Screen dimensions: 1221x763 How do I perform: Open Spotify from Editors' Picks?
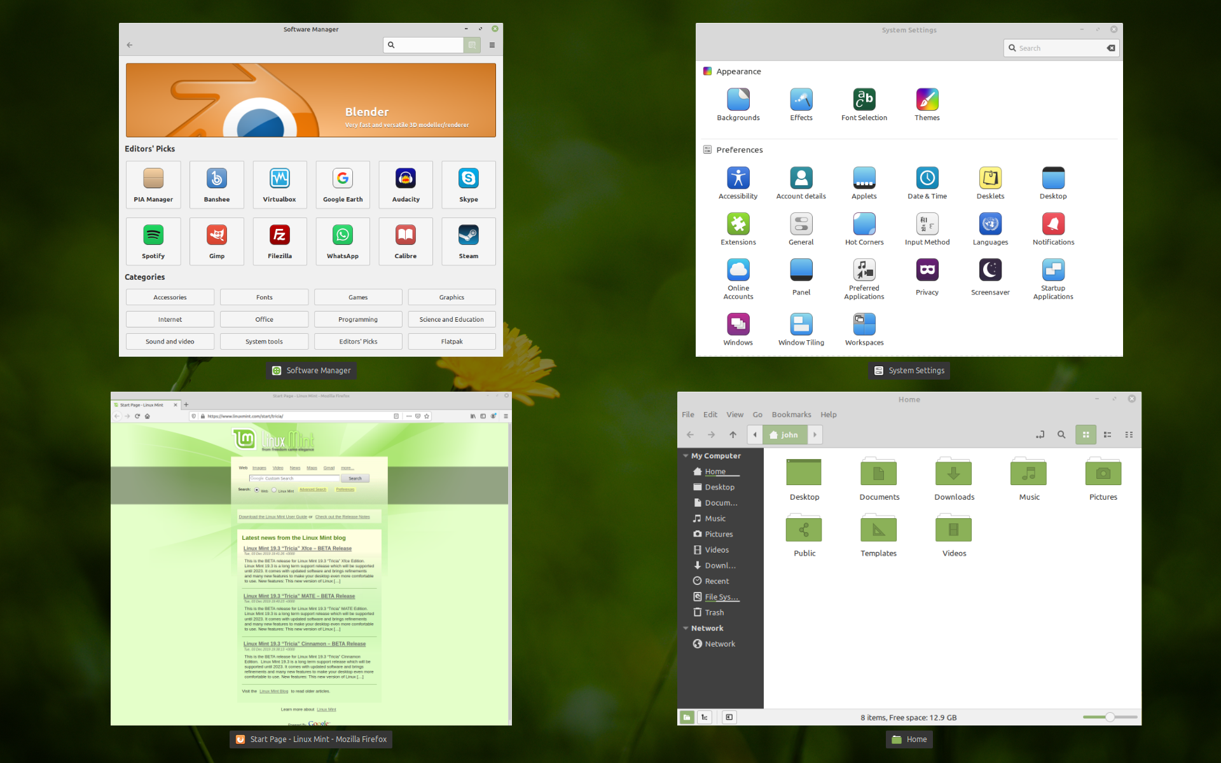tap(153, 242)
